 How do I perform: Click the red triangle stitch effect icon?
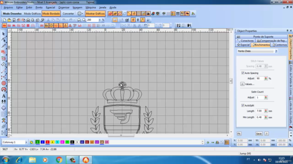tap(70, 26)
